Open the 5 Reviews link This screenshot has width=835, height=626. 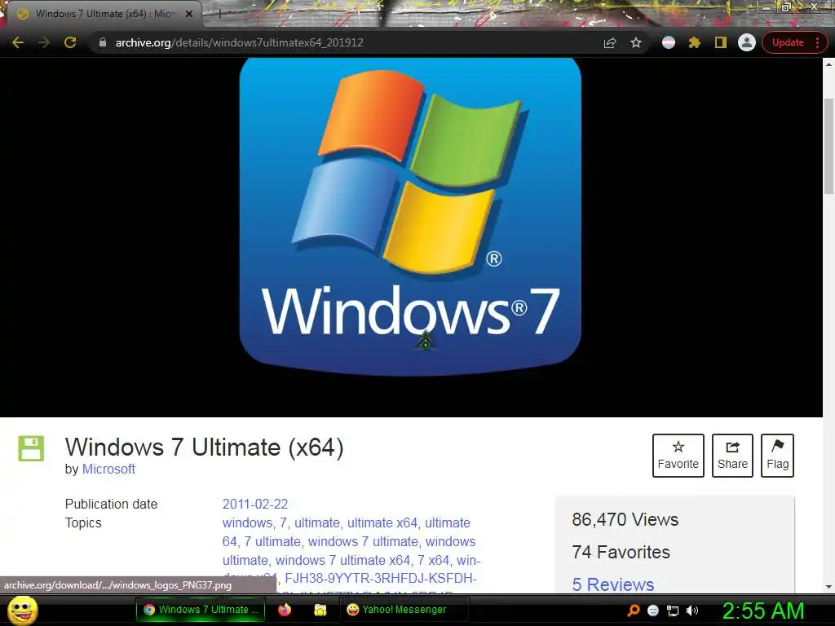pos(613,584)
